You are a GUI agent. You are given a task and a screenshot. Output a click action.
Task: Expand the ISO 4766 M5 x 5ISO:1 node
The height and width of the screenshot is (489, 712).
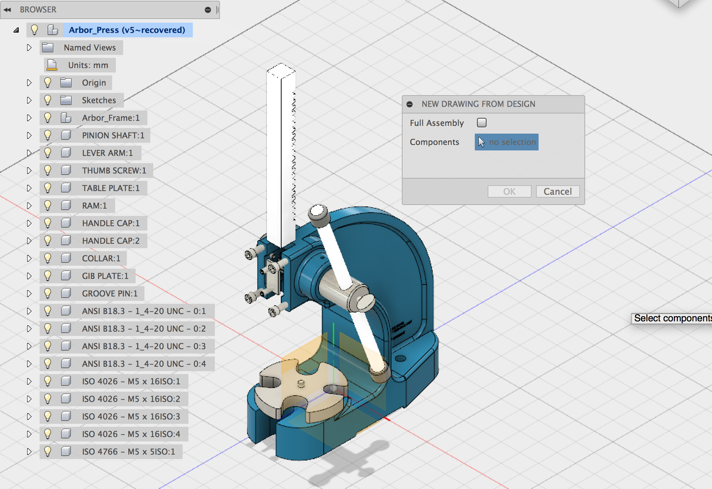pos(29,452)
